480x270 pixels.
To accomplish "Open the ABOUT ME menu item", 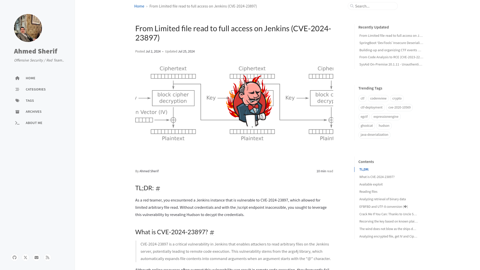I will (34, 123).
